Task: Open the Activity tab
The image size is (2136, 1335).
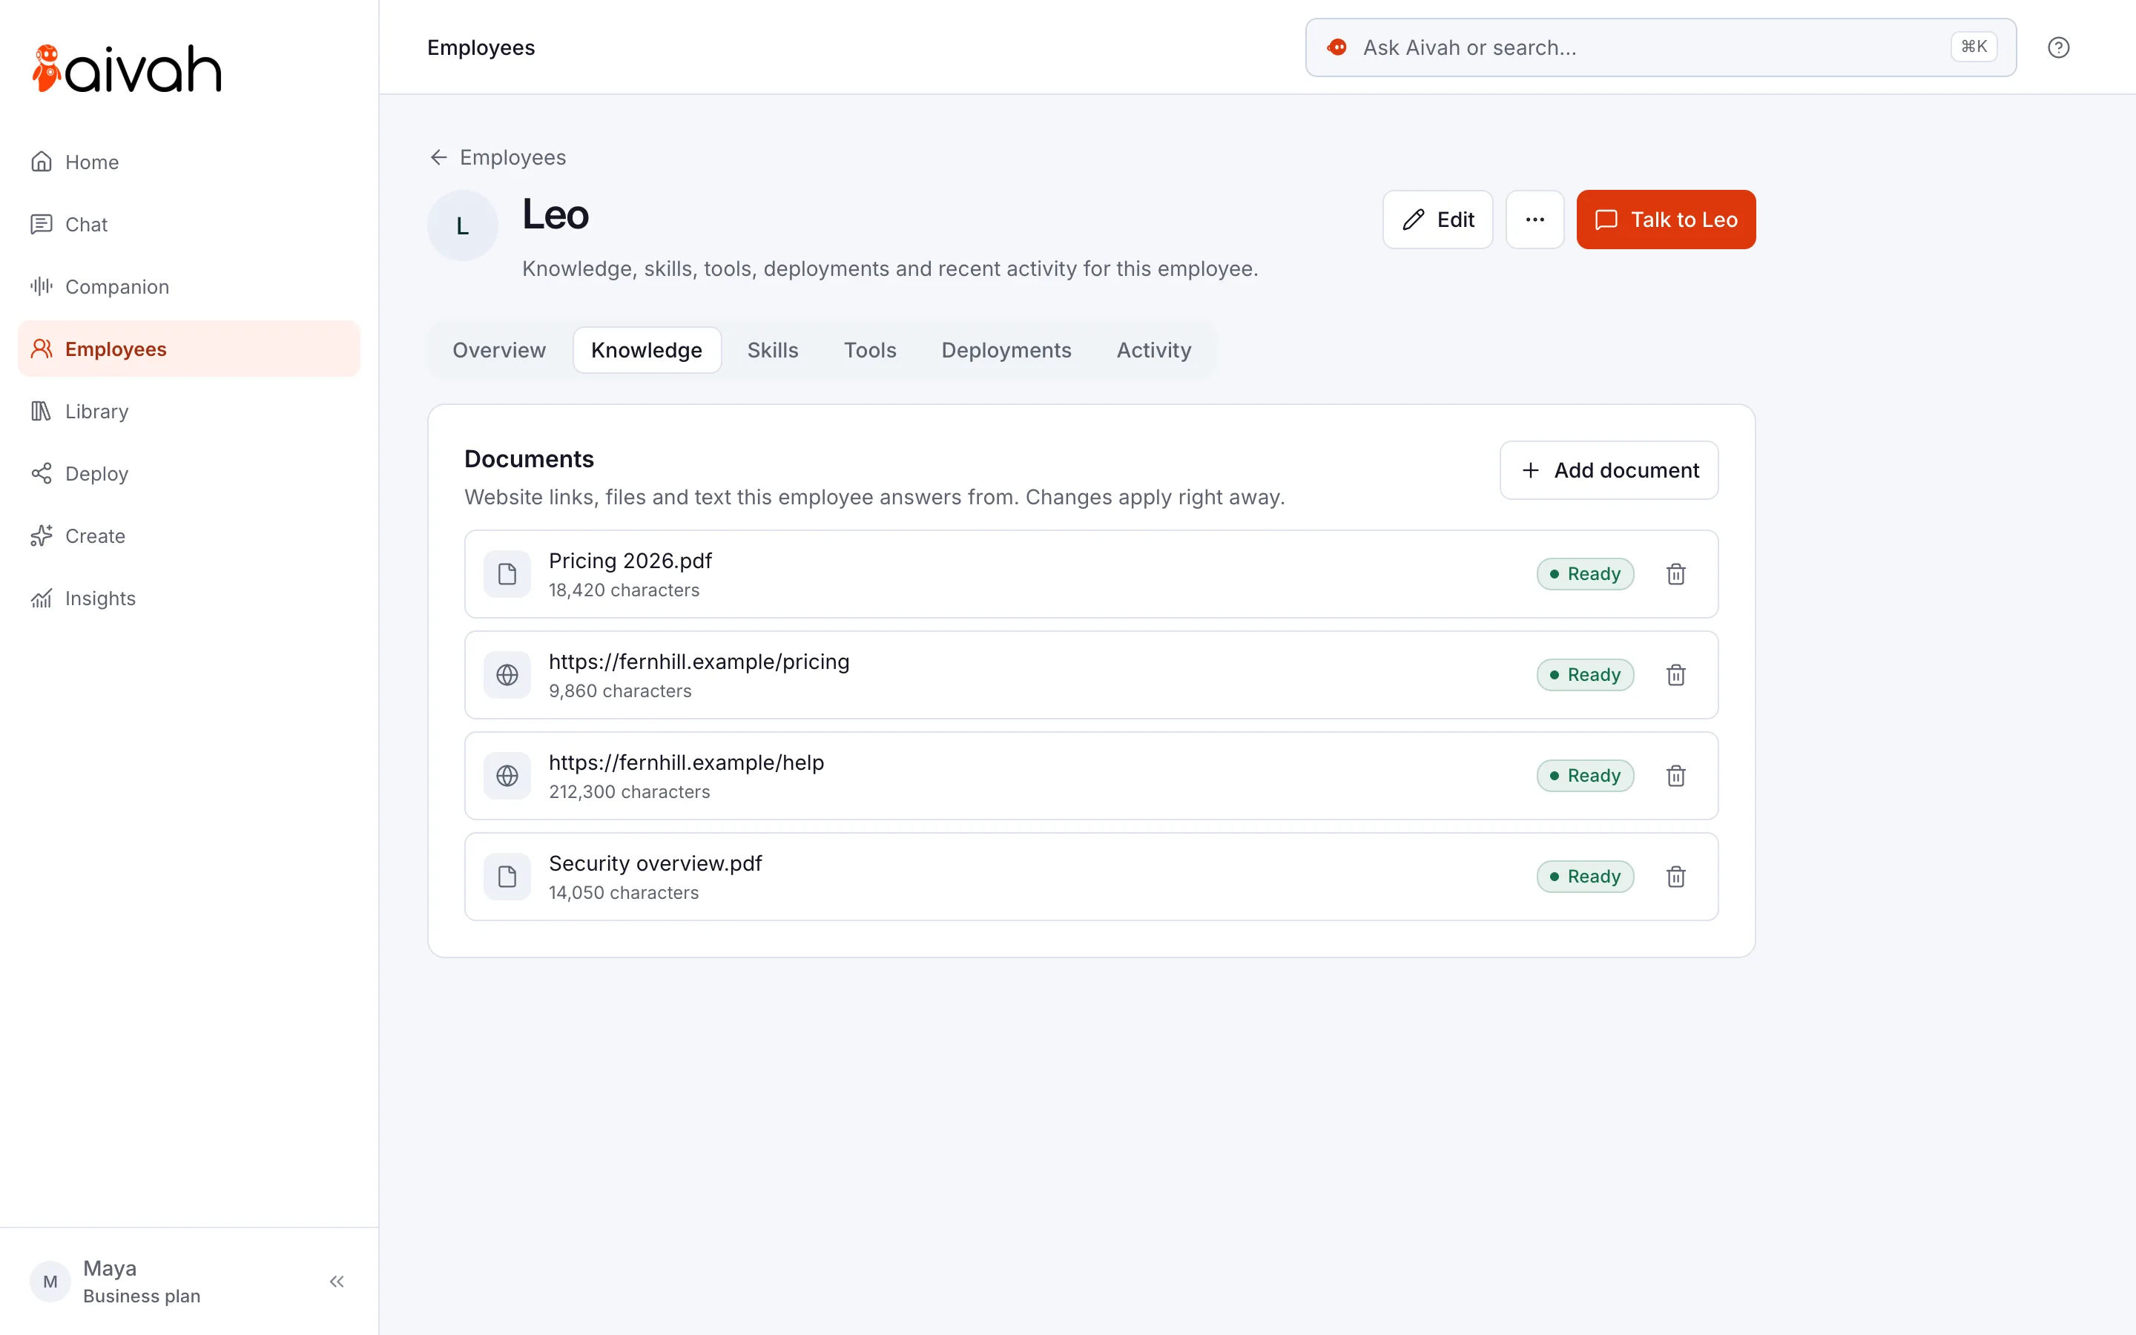Action: (1153, 351)
